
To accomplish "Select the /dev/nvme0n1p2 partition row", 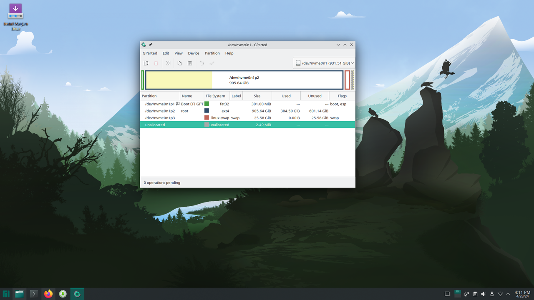I will (x=247, y=111).
